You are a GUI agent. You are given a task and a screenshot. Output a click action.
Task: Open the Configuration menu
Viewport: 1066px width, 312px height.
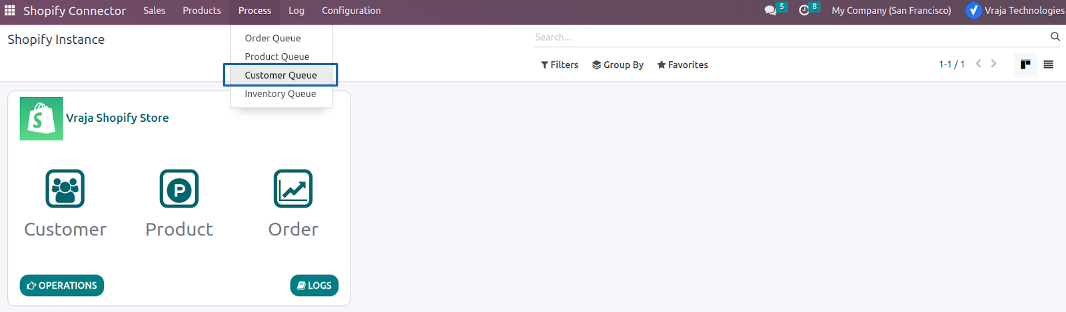click(351, 11)
